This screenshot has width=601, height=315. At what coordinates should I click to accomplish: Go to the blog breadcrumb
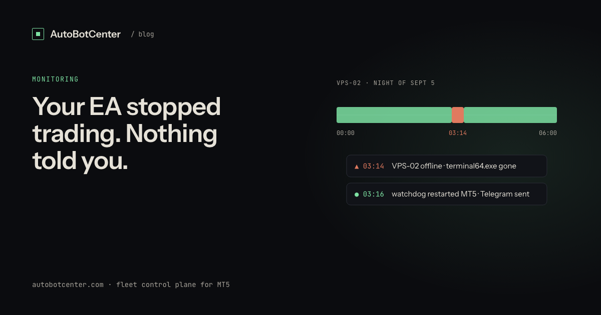point(143,34)
